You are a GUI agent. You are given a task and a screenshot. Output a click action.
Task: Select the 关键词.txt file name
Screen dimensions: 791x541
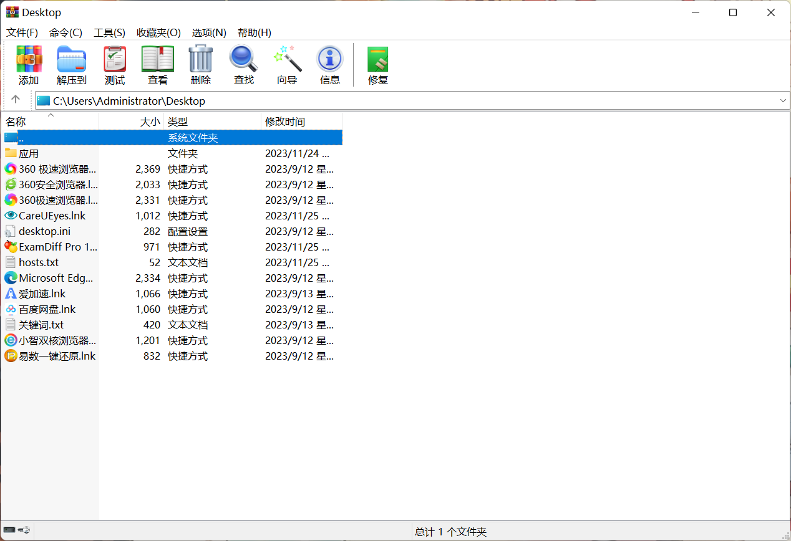[x=41, y=325]
